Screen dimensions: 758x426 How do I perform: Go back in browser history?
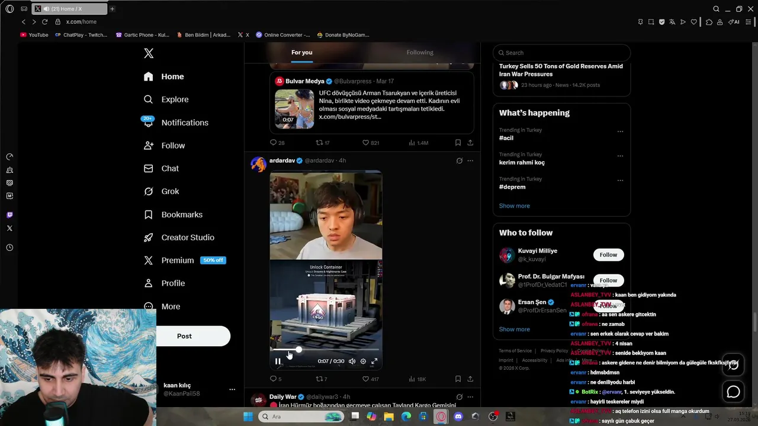click(23, 22)
